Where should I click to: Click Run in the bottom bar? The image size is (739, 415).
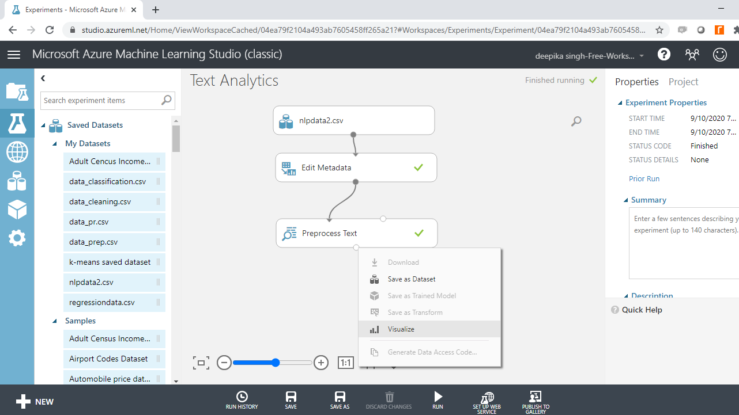tap(438, 401)
